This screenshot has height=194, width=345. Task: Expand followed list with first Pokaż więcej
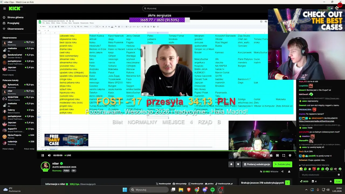pyautogui.click(x=8, y=75)
